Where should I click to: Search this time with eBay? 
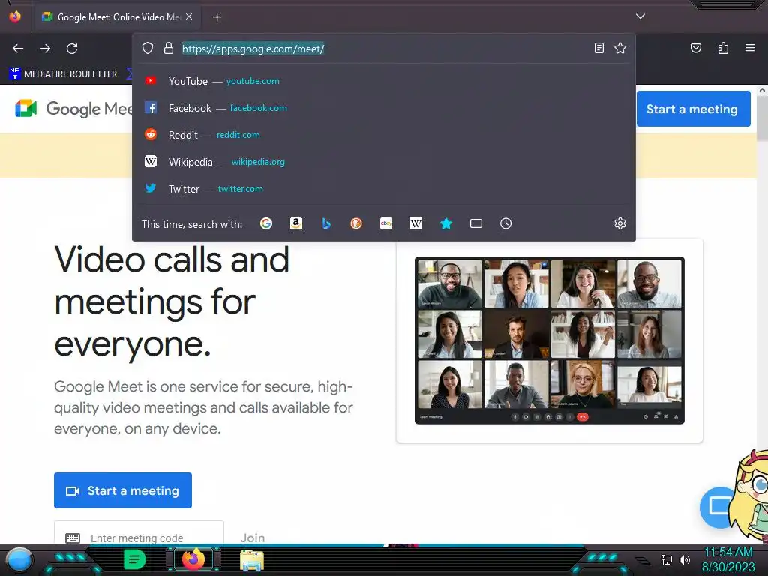[386, 223]
